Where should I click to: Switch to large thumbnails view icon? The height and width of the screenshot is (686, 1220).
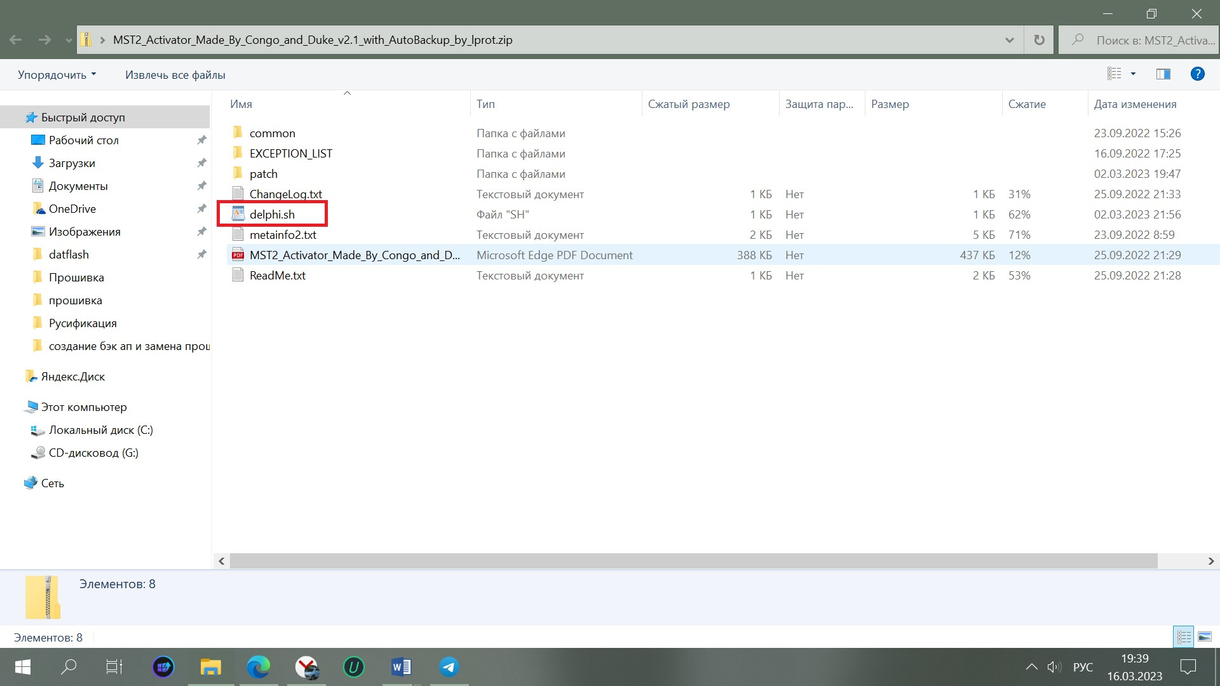point(1204,636)
